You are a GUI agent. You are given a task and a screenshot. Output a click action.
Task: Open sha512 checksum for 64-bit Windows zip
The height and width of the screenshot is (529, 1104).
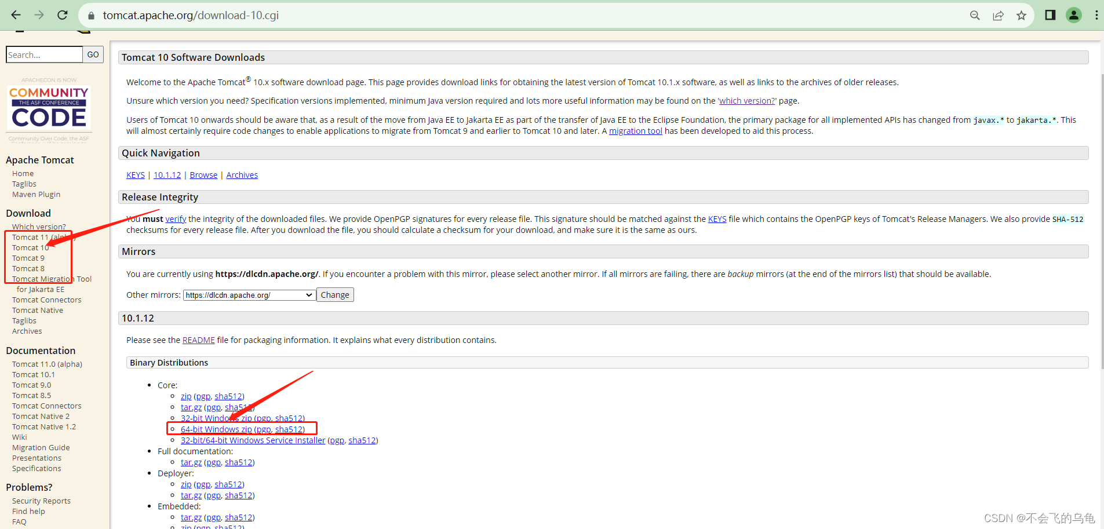pos(289,429)
